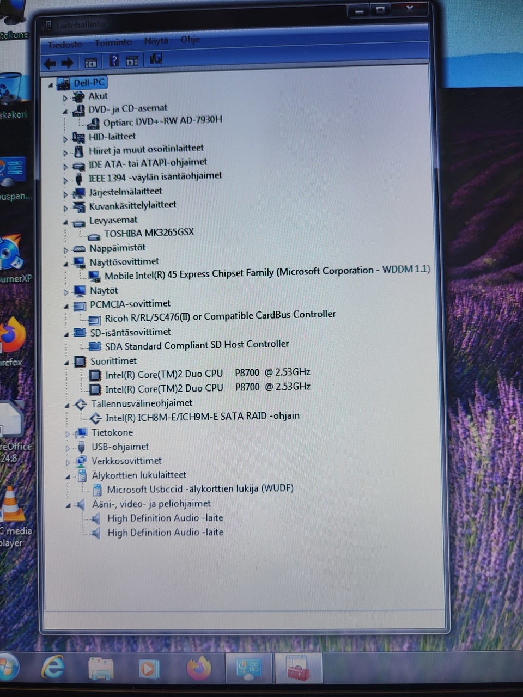The width and height of the screenshot is (523, 697).
Task: Click the Back arrow in the toolbar
Action: click(x=50, y=64)
